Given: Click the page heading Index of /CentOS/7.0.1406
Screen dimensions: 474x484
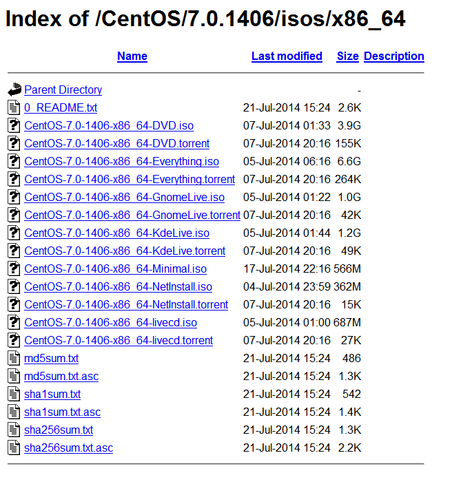Looking at the screenshot, I should click(206, 19).
